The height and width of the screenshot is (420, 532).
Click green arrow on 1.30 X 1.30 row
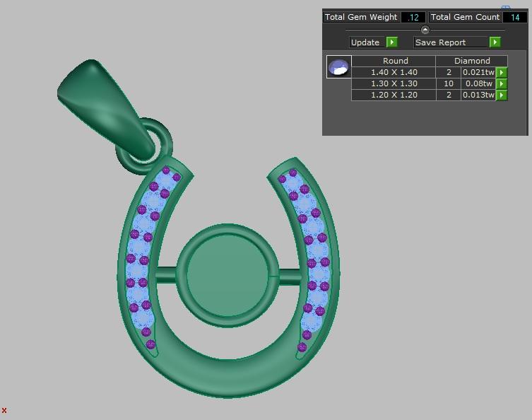[502, 83]
